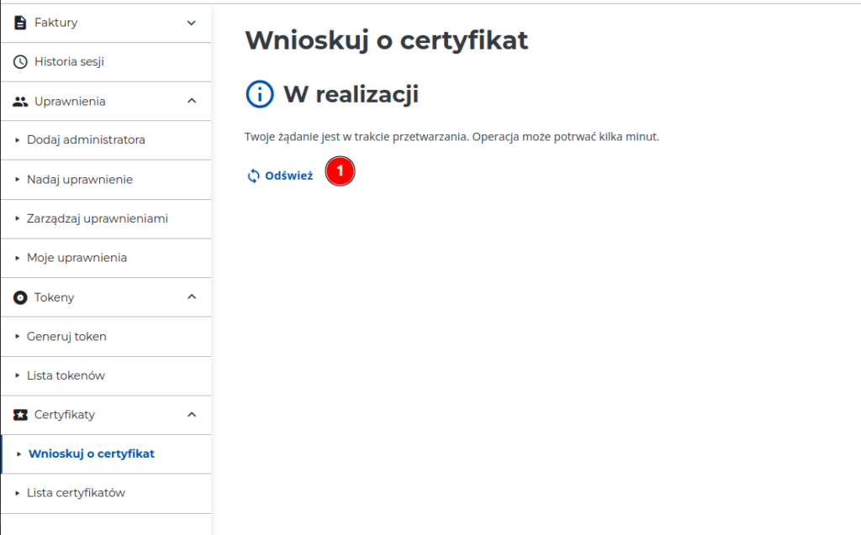
Task: Click the info icon beside W realizacji
Action: [x=259, y=95]
